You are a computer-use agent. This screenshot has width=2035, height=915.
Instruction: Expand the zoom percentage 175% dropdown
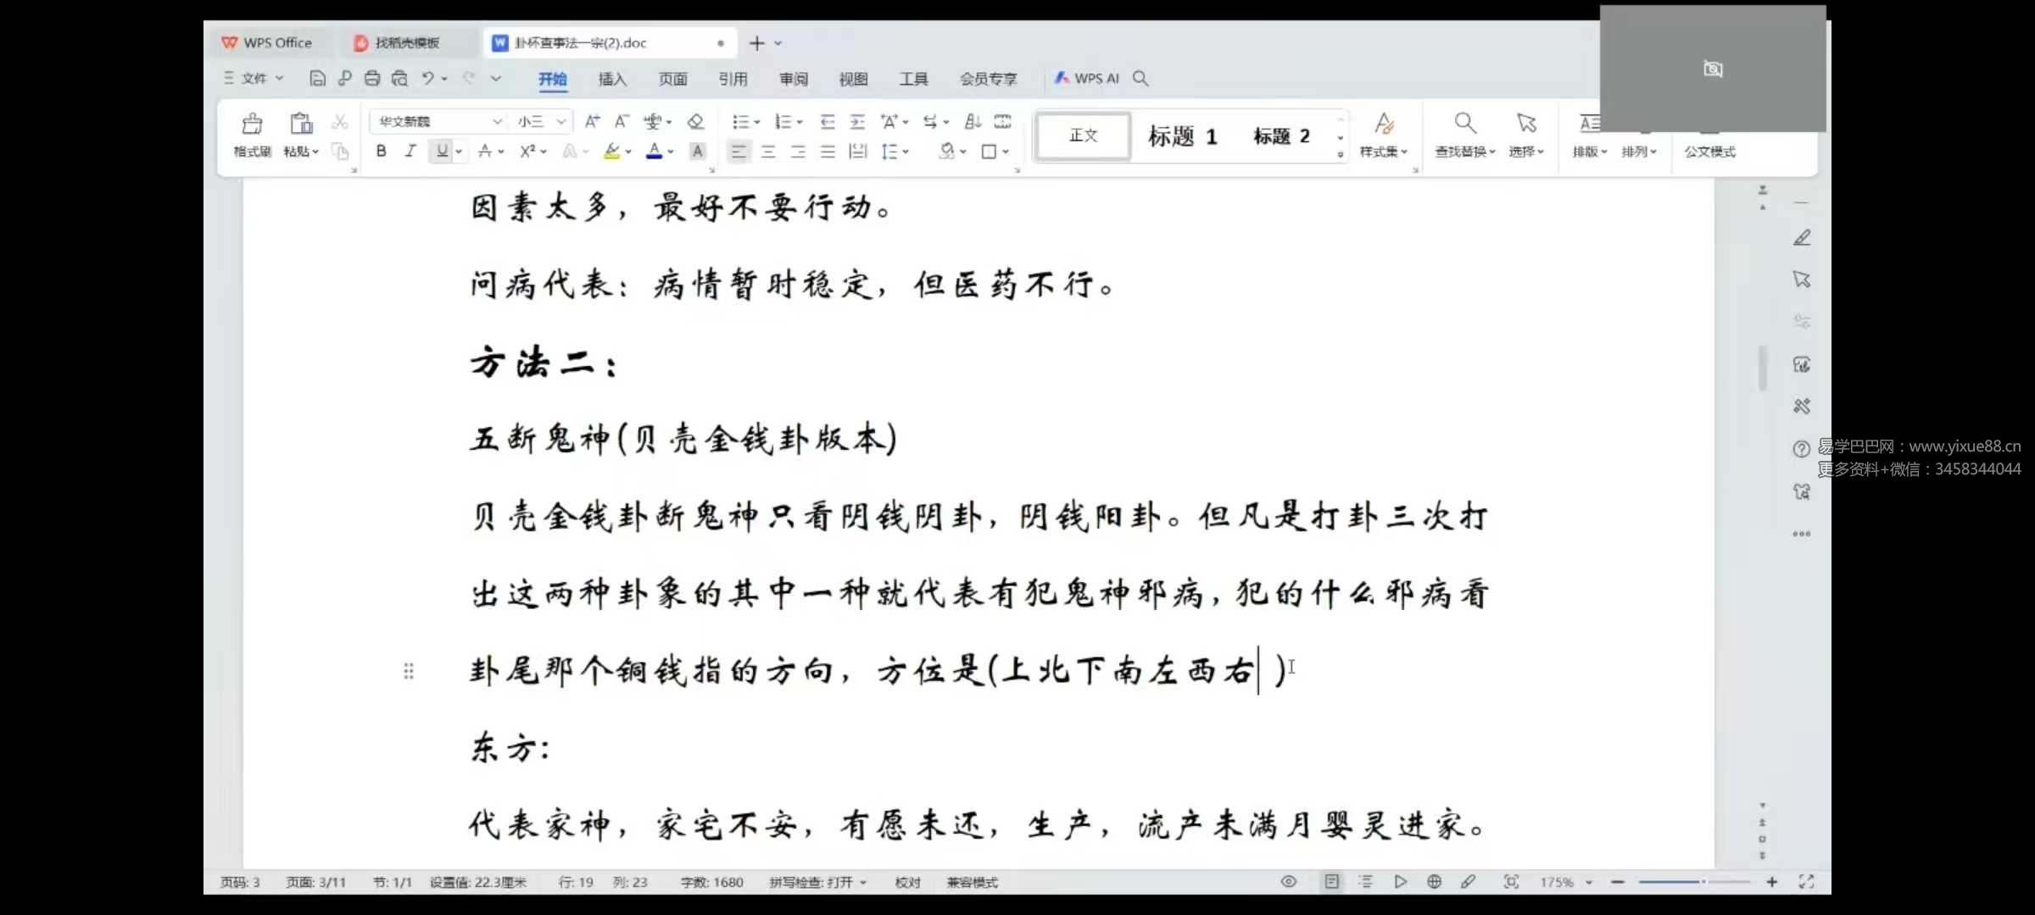click(1588, 882)
